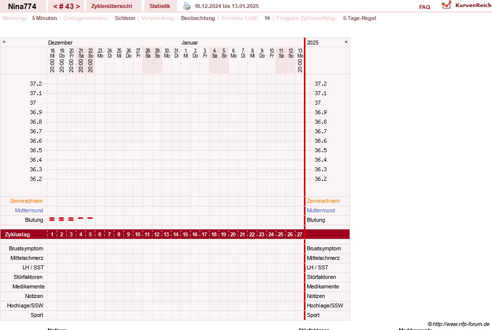
Task: Click left LH / SST row label
Action: pyautogui.click(x=33, y=267)
